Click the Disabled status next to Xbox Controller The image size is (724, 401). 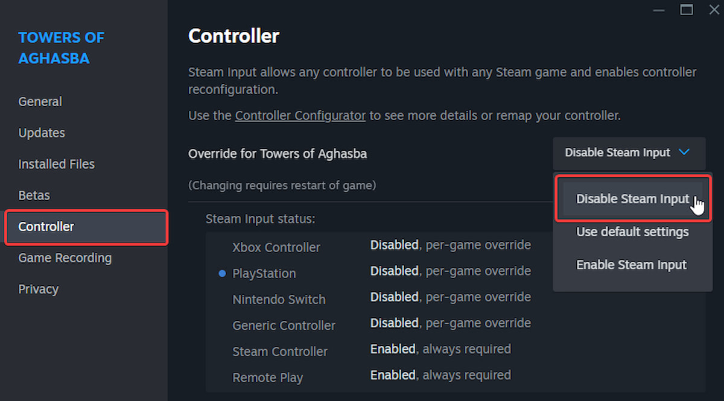coord(394,245)
